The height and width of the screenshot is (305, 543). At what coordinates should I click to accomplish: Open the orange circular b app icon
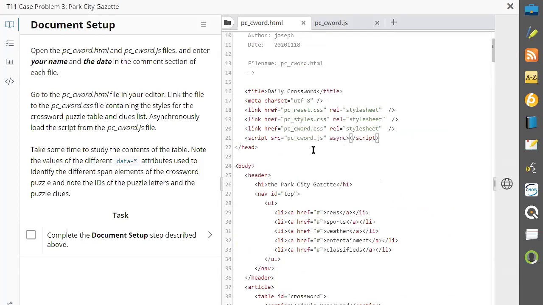(x=532, y=100)
